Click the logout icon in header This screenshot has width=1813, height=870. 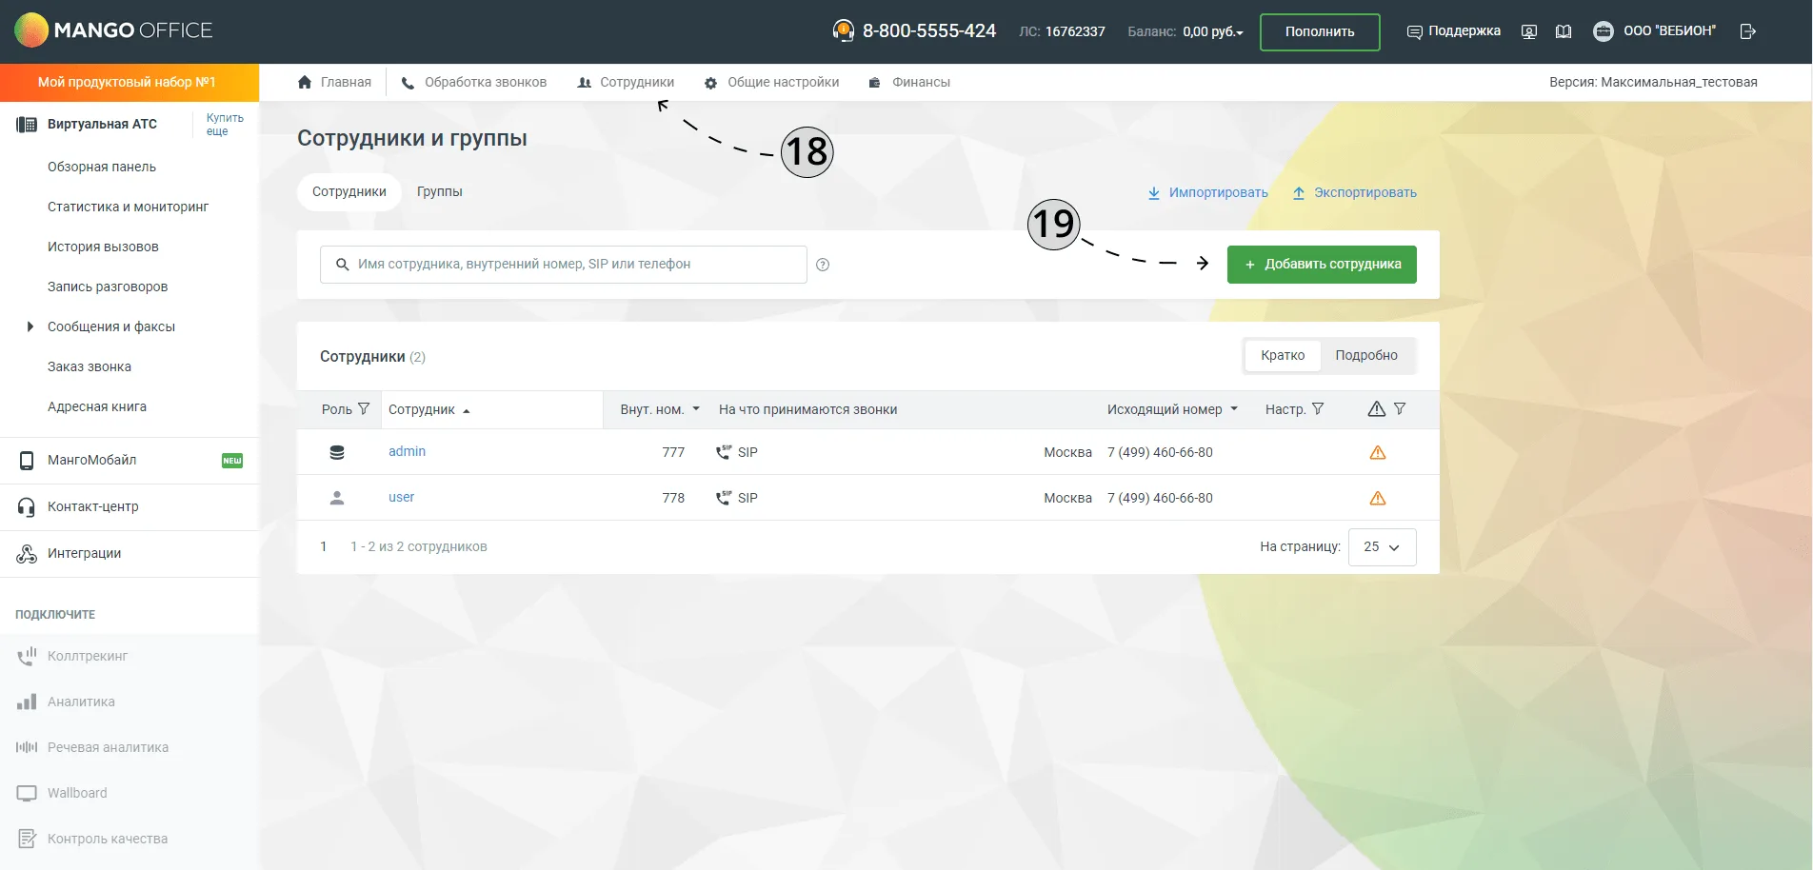[x=1747, y=31]
